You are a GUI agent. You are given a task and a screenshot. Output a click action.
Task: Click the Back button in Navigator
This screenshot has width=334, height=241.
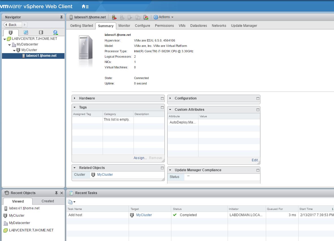[12, 25]
